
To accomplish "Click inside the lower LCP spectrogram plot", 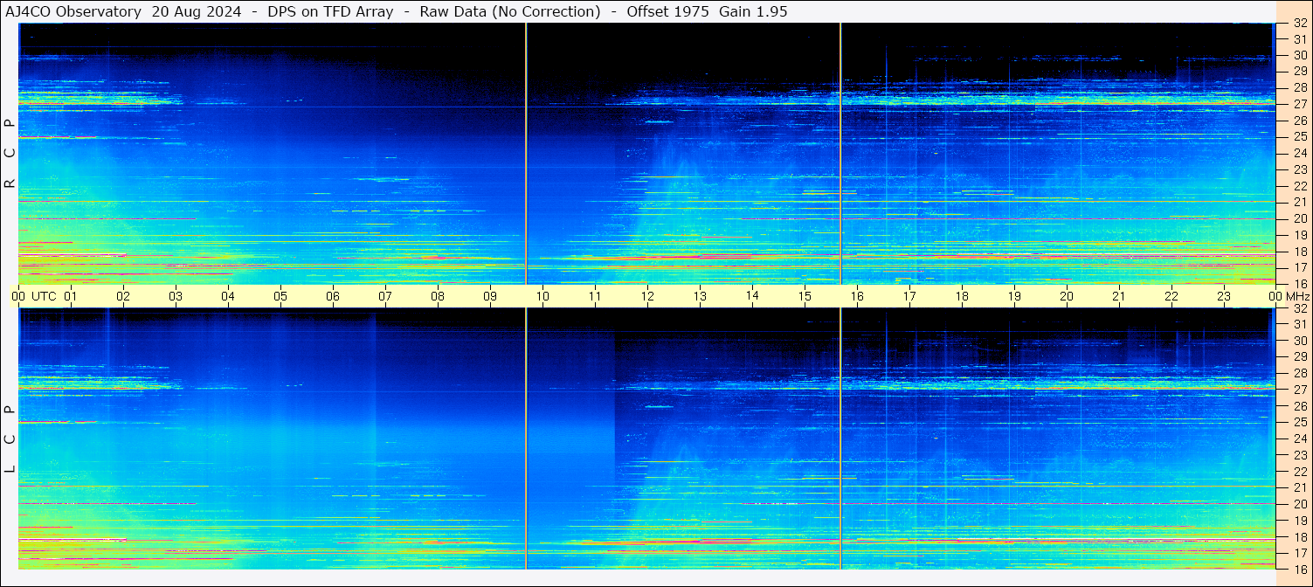I will click(x=646, y=439).
